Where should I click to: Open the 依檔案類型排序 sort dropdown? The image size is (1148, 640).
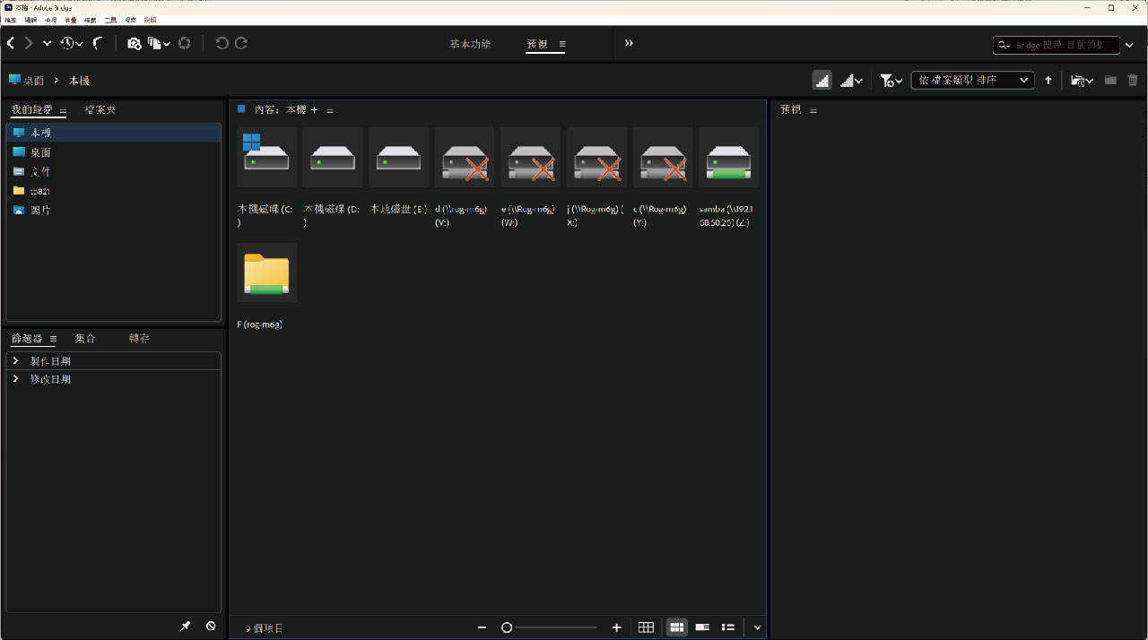(972, 81)
